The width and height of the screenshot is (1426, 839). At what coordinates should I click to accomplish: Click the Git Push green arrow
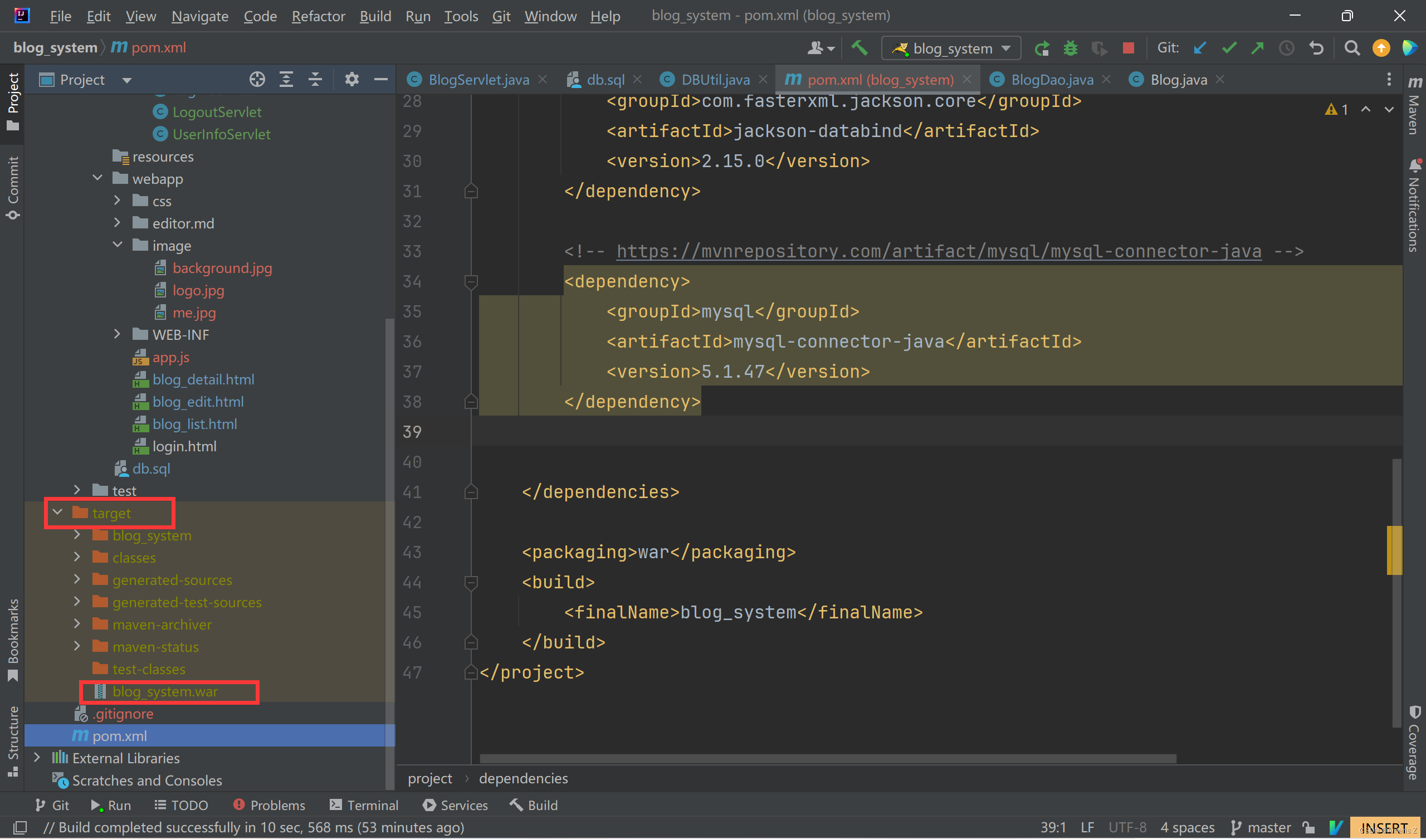click(x=1257, y=48)
